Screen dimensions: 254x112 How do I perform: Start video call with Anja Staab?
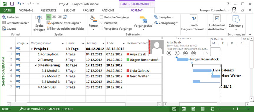point(185,53)
